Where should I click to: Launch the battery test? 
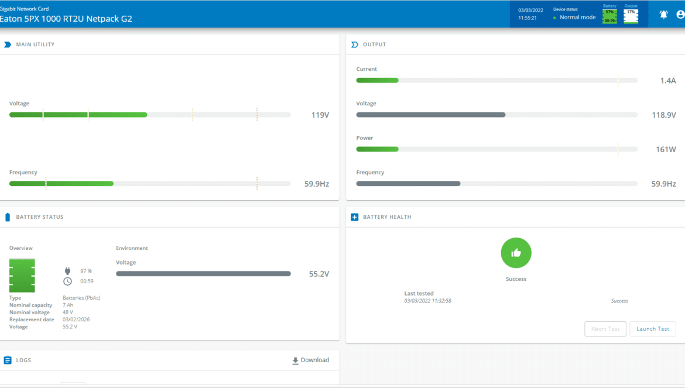(x=653, y=329)
